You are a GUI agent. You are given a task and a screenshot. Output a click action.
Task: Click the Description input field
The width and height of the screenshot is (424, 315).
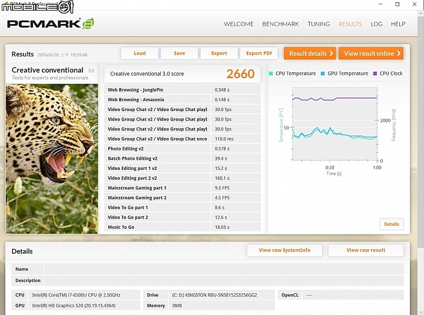pyautogui.click(x=224, y=280)
